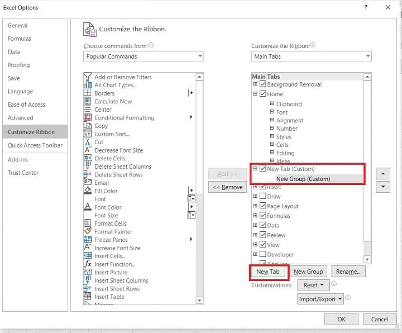402x333 pixels.
Task: Uncheck the Data tab checkbox
Action: tap(263, 225)
